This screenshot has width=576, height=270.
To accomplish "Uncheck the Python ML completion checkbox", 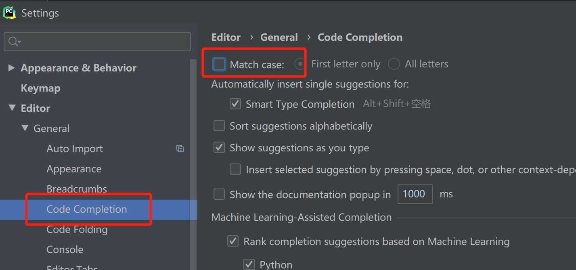I will point(249,265).
